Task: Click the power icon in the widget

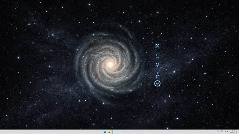Action: tap(157, 74)
